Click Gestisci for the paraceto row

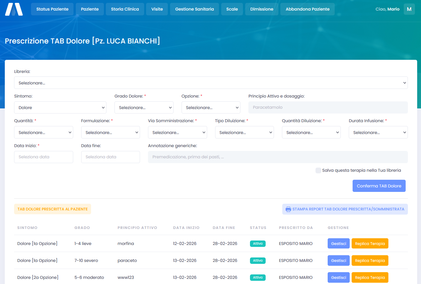(x=339, y=261)
